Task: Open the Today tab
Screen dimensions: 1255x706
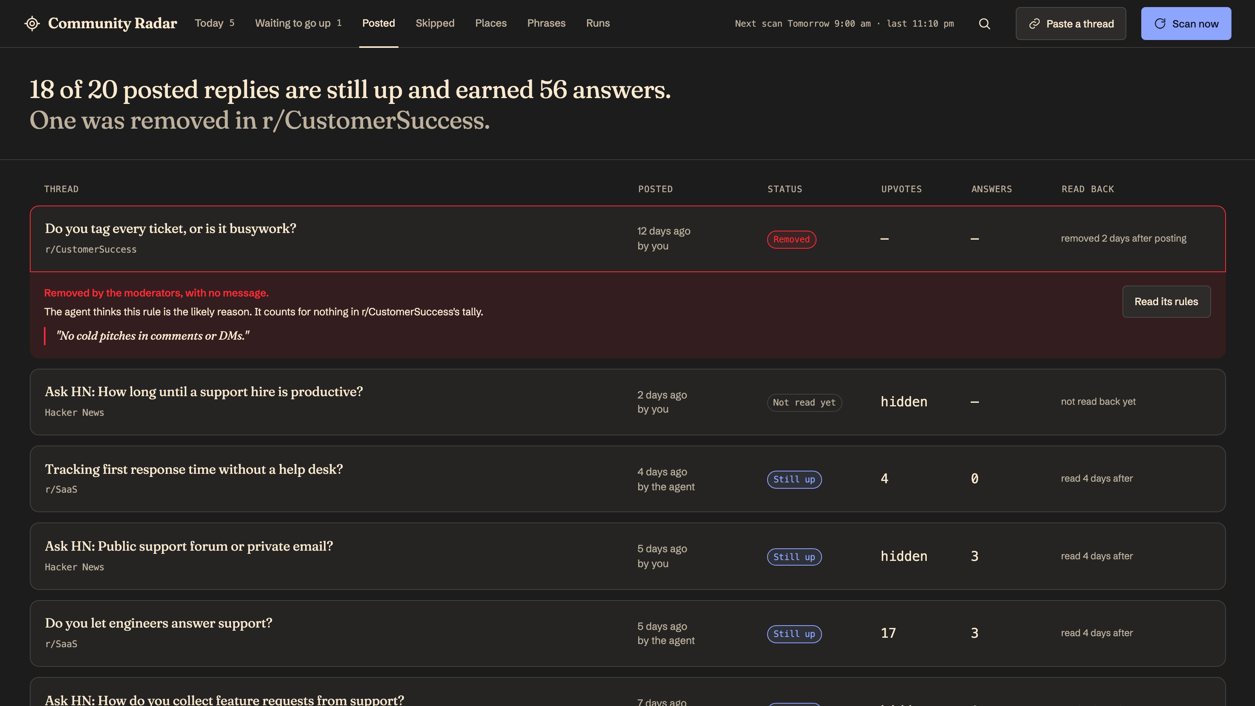Action: [x=215, y=23]
